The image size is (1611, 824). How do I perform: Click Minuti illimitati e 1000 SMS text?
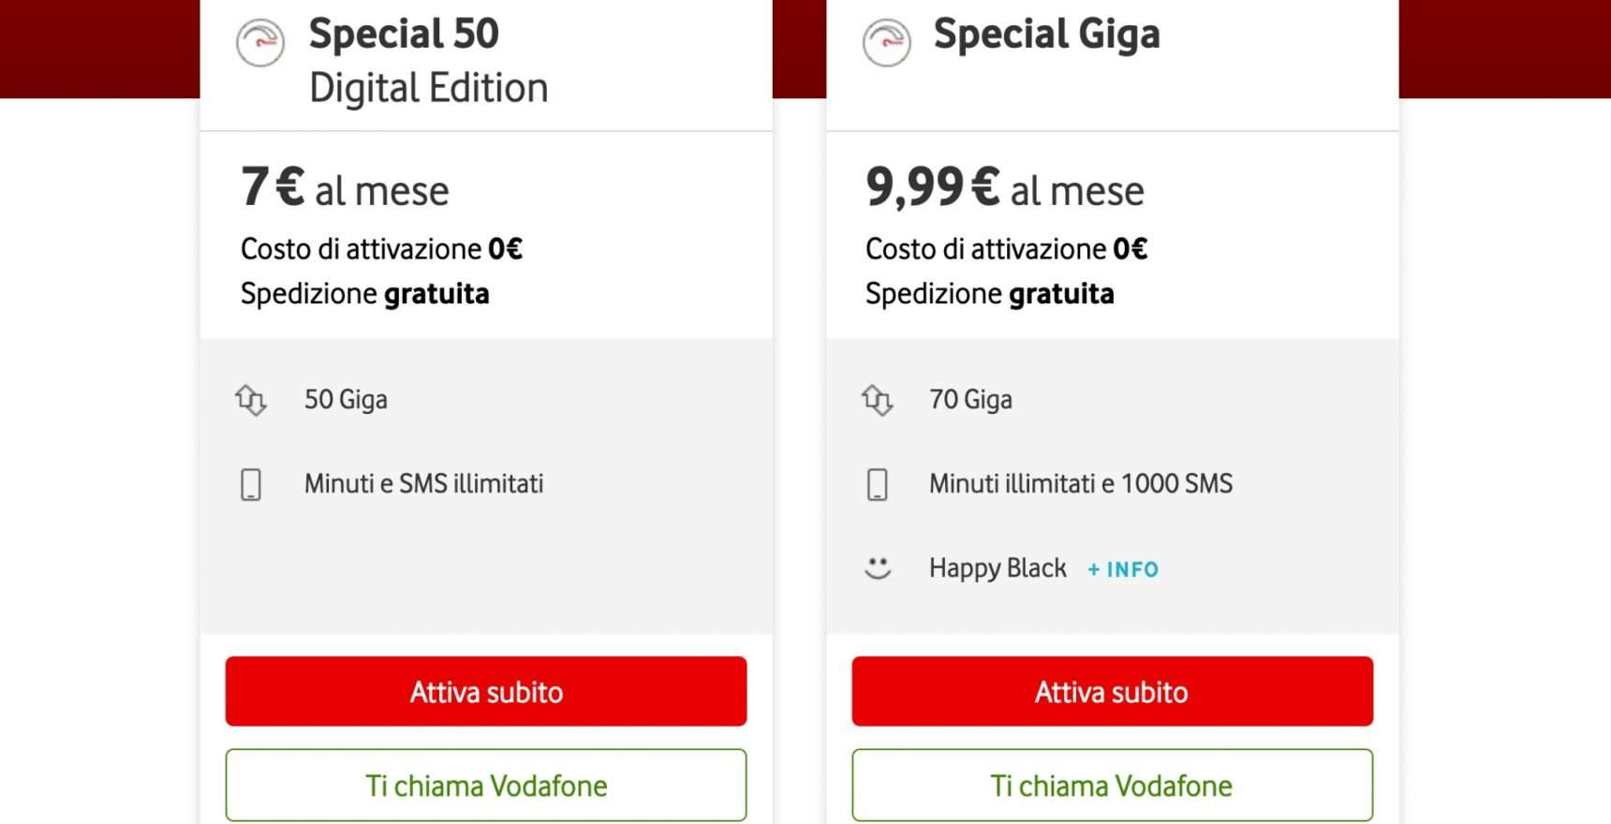point(1081,484)
